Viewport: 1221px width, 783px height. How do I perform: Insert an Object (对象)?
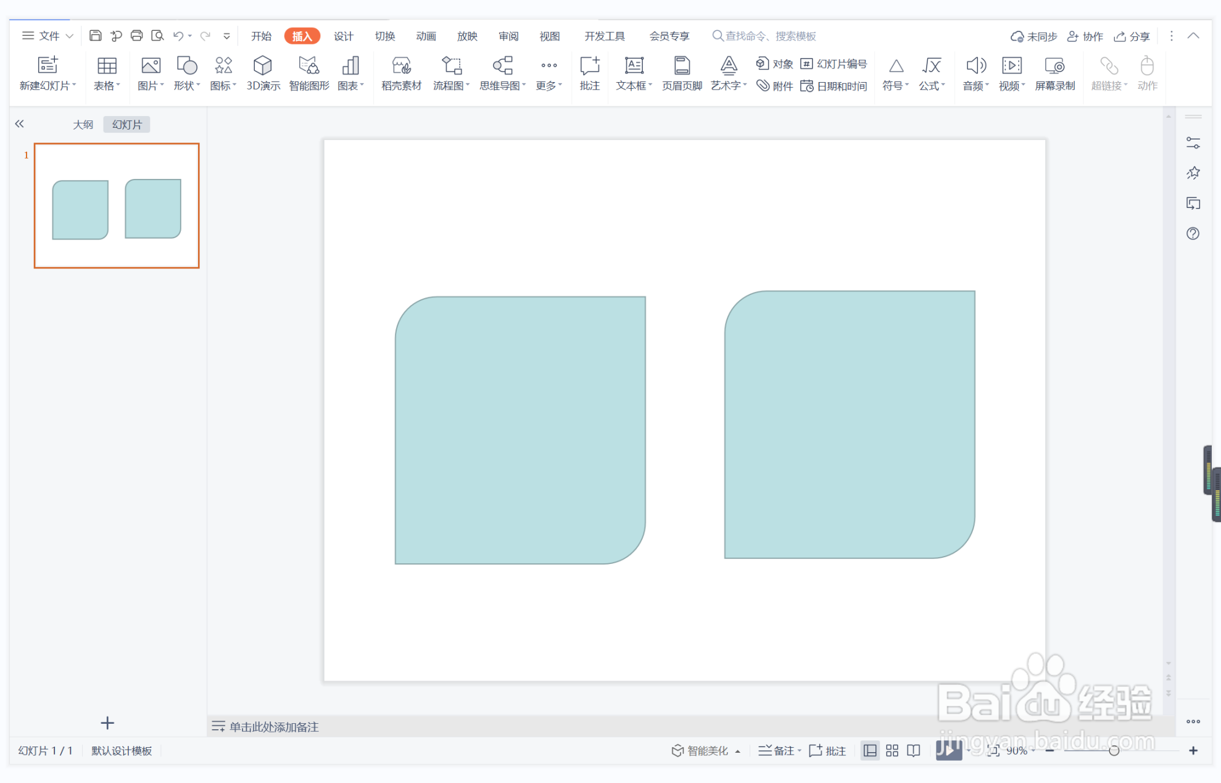tap(775, 64)
